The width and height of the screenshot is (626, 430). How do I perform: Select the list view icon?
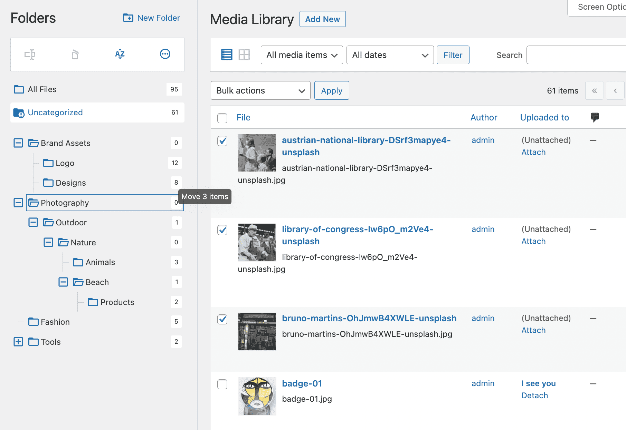227,55
